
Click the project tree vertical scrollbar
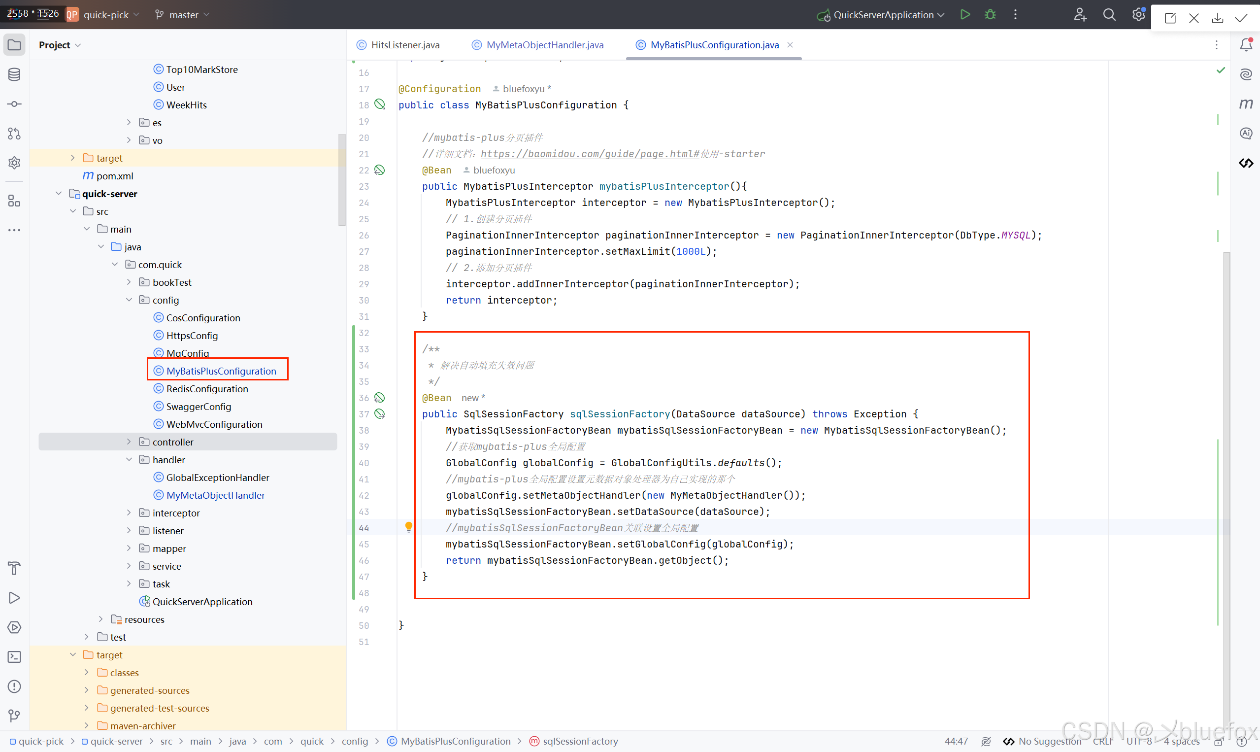click(342, 179)
